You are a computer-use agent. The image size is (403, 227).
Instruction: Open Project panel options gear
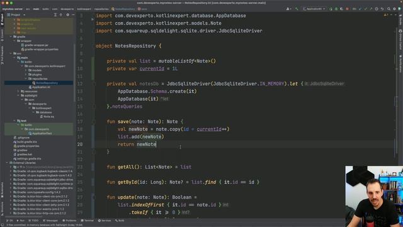[x=67, y=15]
